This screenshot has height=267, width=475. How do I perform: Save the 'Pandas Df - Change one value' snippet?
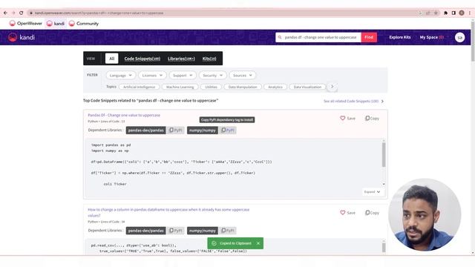pos(347,119)
